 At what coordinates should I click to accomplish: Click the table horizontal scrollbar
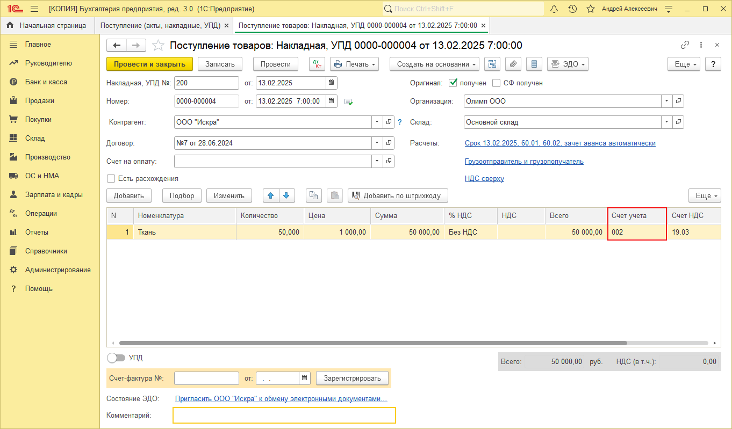click(373, 343)
